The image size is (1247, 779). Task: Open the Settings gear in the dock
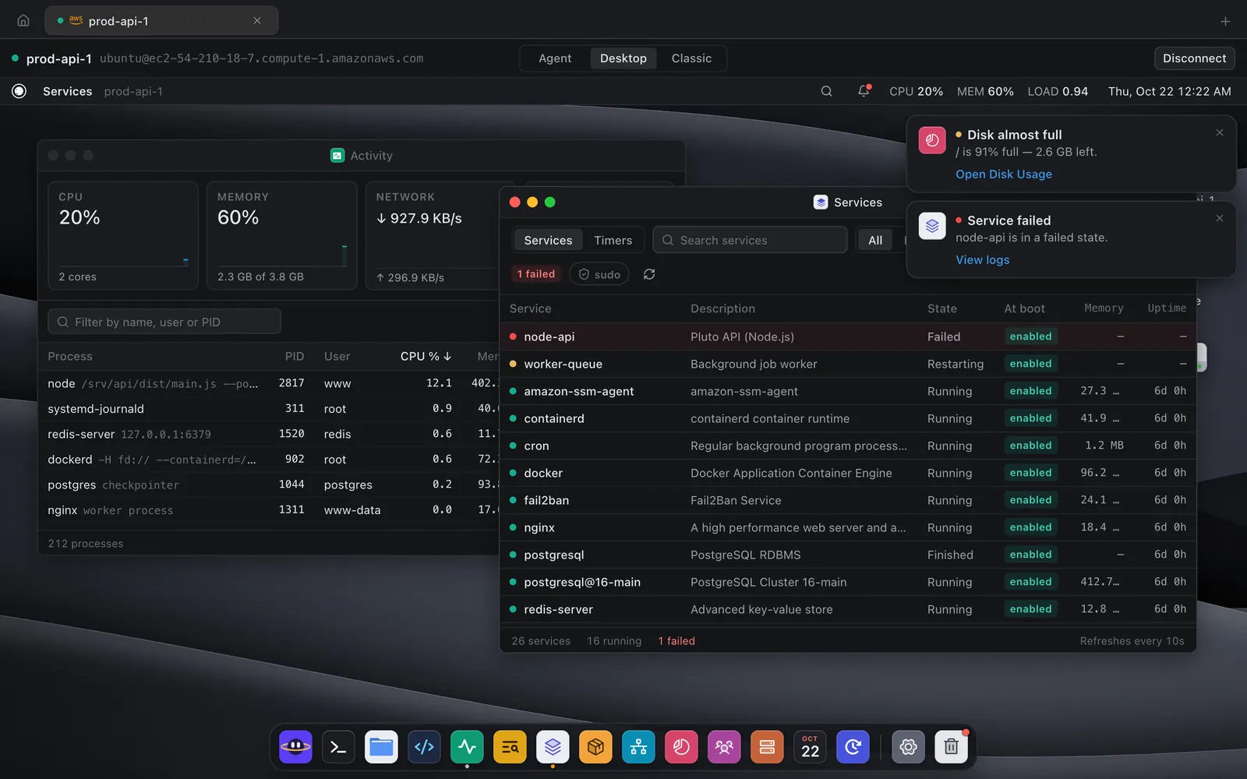click(908, 747)
